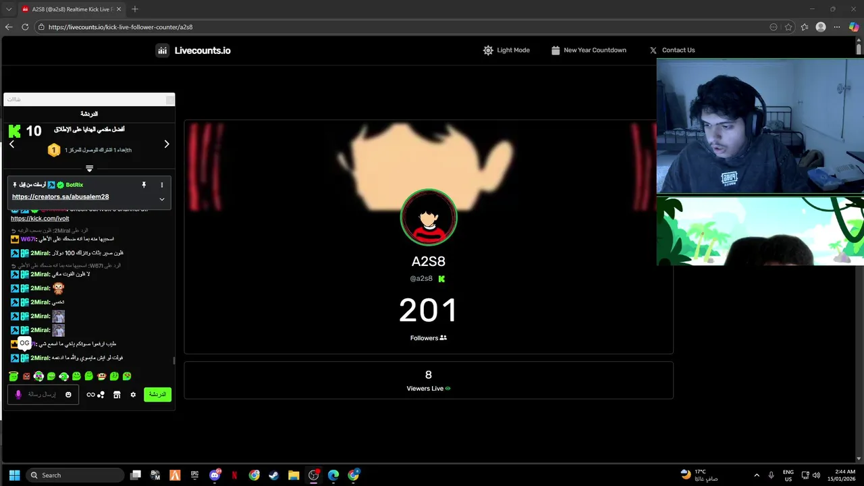Click the monkey emote from 2Miral
This screenshot has height=486, width=864.
pyautogui.click(x=59, y=288)
